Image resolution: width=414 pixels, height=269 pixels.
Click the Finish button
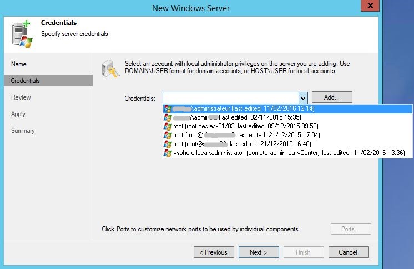[x=304, y=252]
